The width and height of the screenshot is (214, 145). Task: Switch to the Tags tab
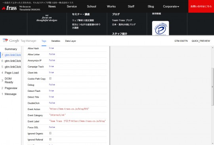coord(44,41)
